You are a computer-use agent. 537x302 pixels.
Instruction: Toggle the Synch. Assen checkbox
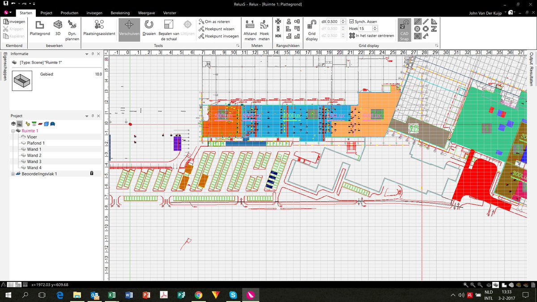[352, 21]
